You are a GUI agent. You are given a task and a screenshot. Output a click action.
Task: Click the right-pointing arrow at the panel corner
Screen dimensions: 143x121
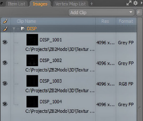pyautogui.click(x=141, y=3)
